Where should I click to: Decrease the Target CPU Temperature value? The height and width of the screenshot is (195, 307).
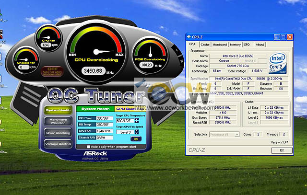[137, 122]
